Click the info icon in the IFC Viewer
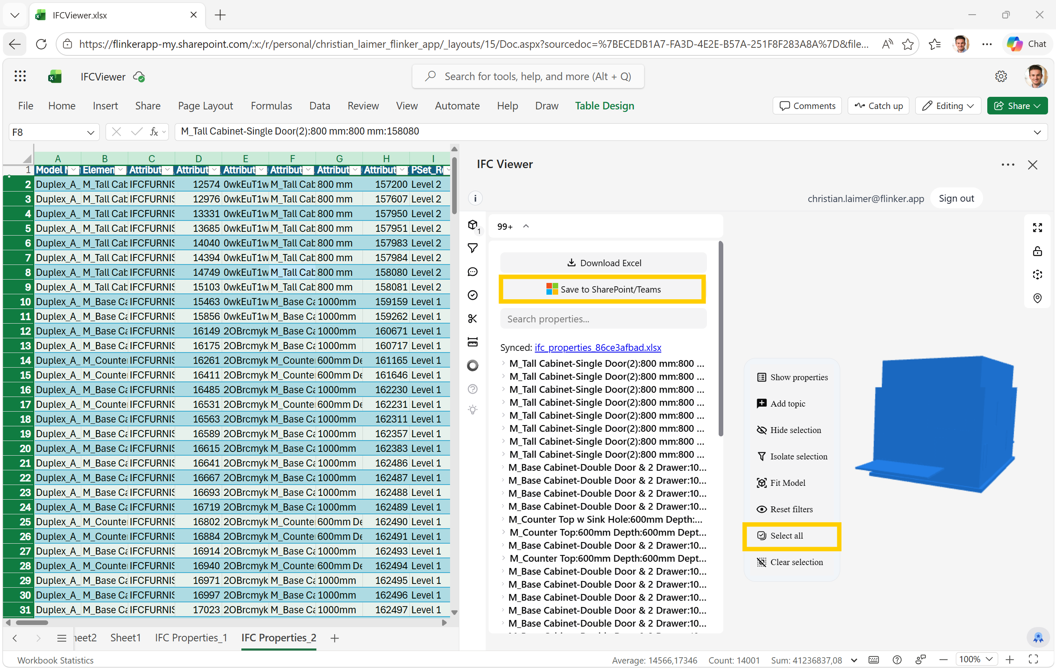 (x=475, y=198)
